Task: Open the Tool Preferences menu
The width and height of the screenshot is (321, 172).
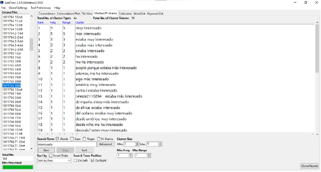Action: point(41,8)
